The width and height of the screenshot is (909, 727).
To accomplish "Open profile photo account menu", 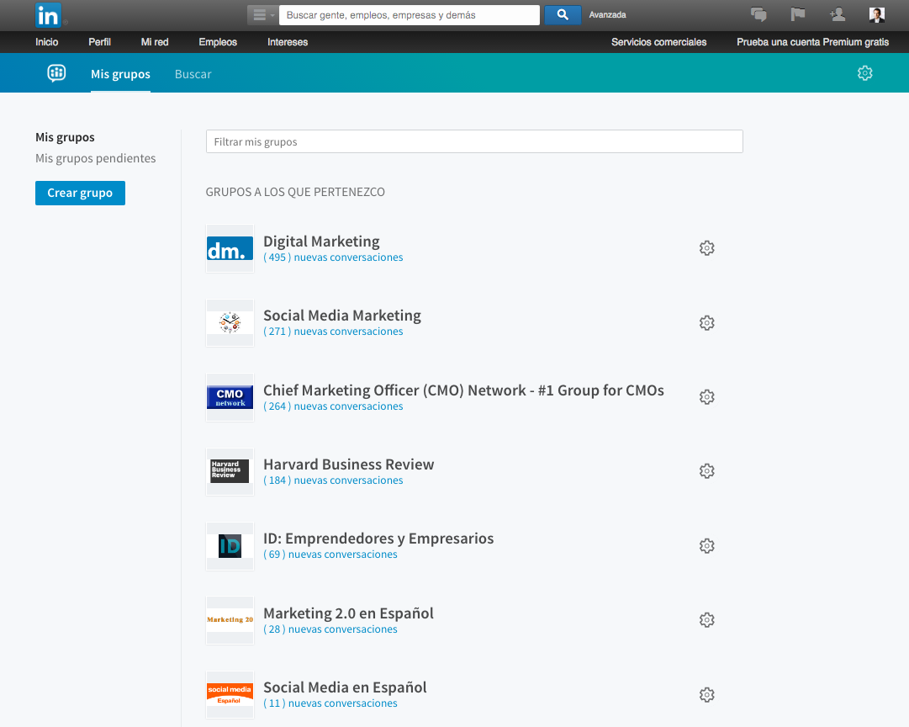I will click(x=877, y=14).
